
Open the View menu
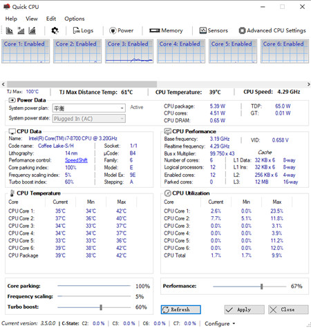[x=32, y=19]
